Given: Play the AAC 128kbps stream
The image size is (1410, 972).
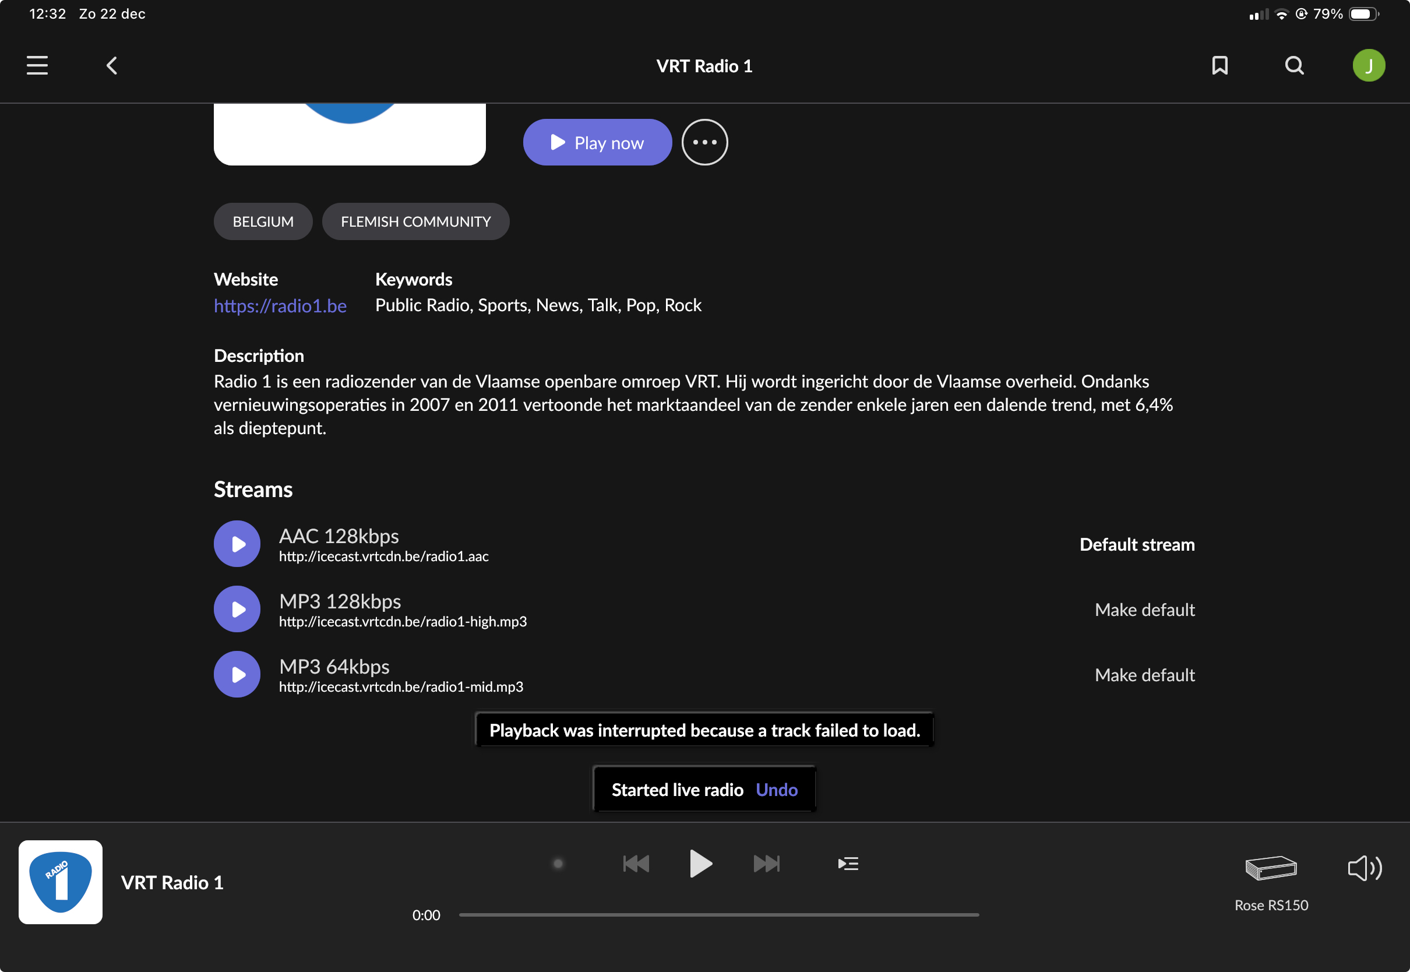Looking at the screenshot, I should point(237,544).
